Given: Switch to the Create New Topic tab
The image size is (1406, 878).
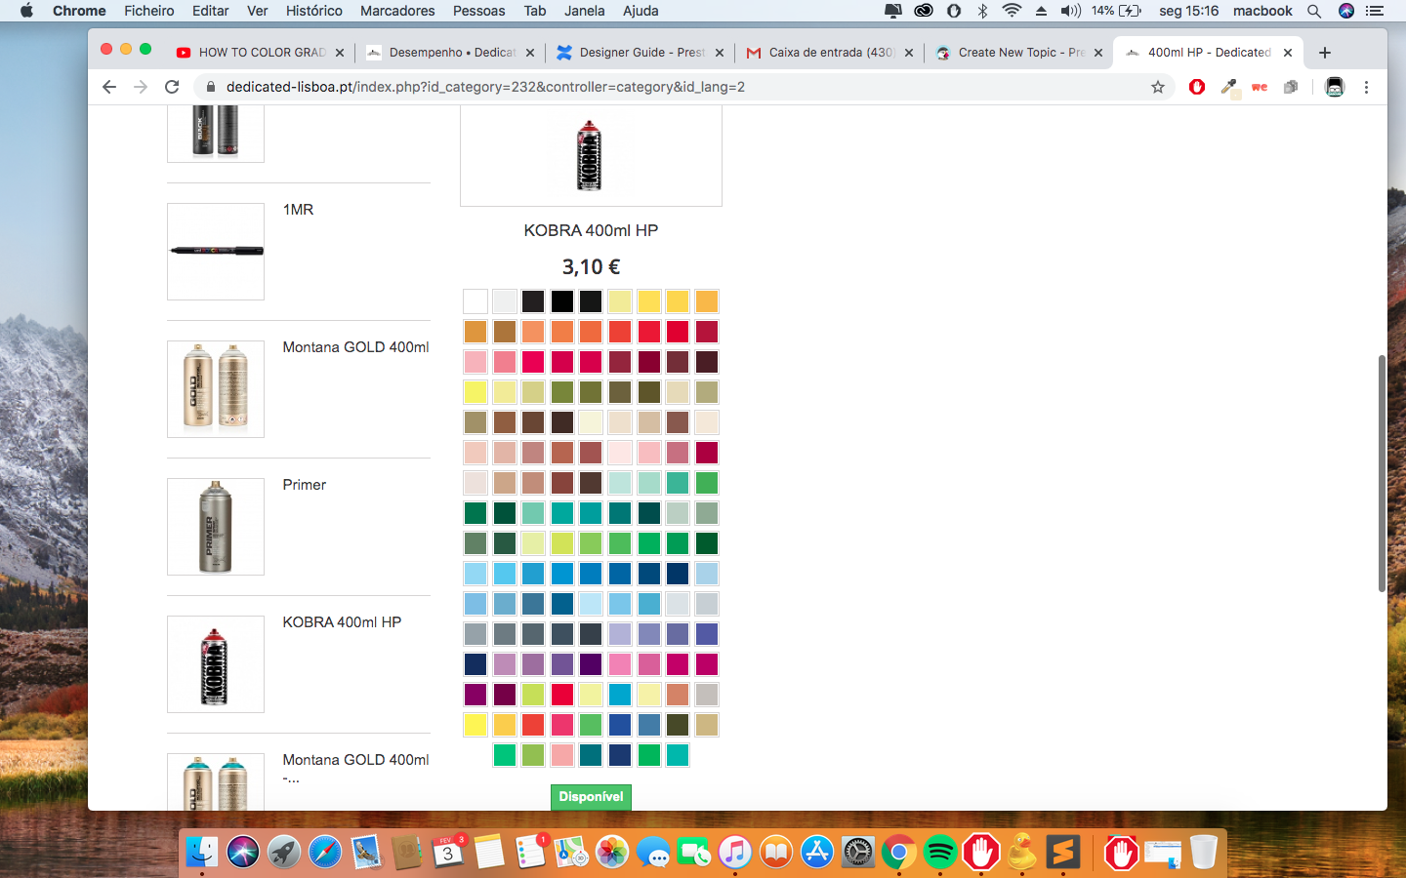Looking at the screenshot, I should click(1019, 53).
